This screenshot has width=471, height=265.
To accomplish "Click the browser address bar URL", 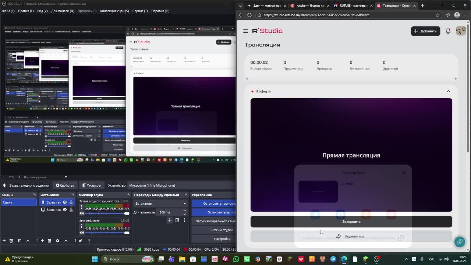I will (316, 15).
